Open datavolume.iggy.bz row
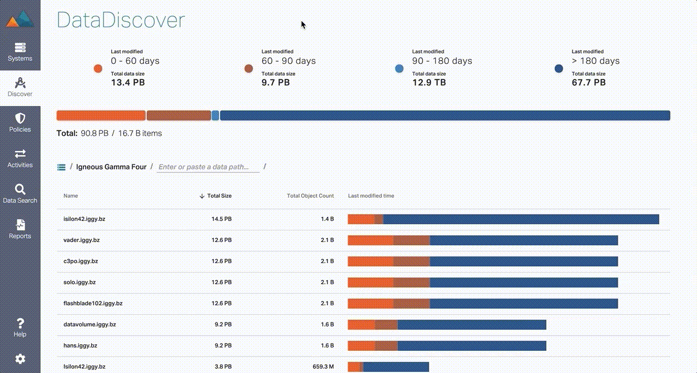 click(x=364, y=325)
